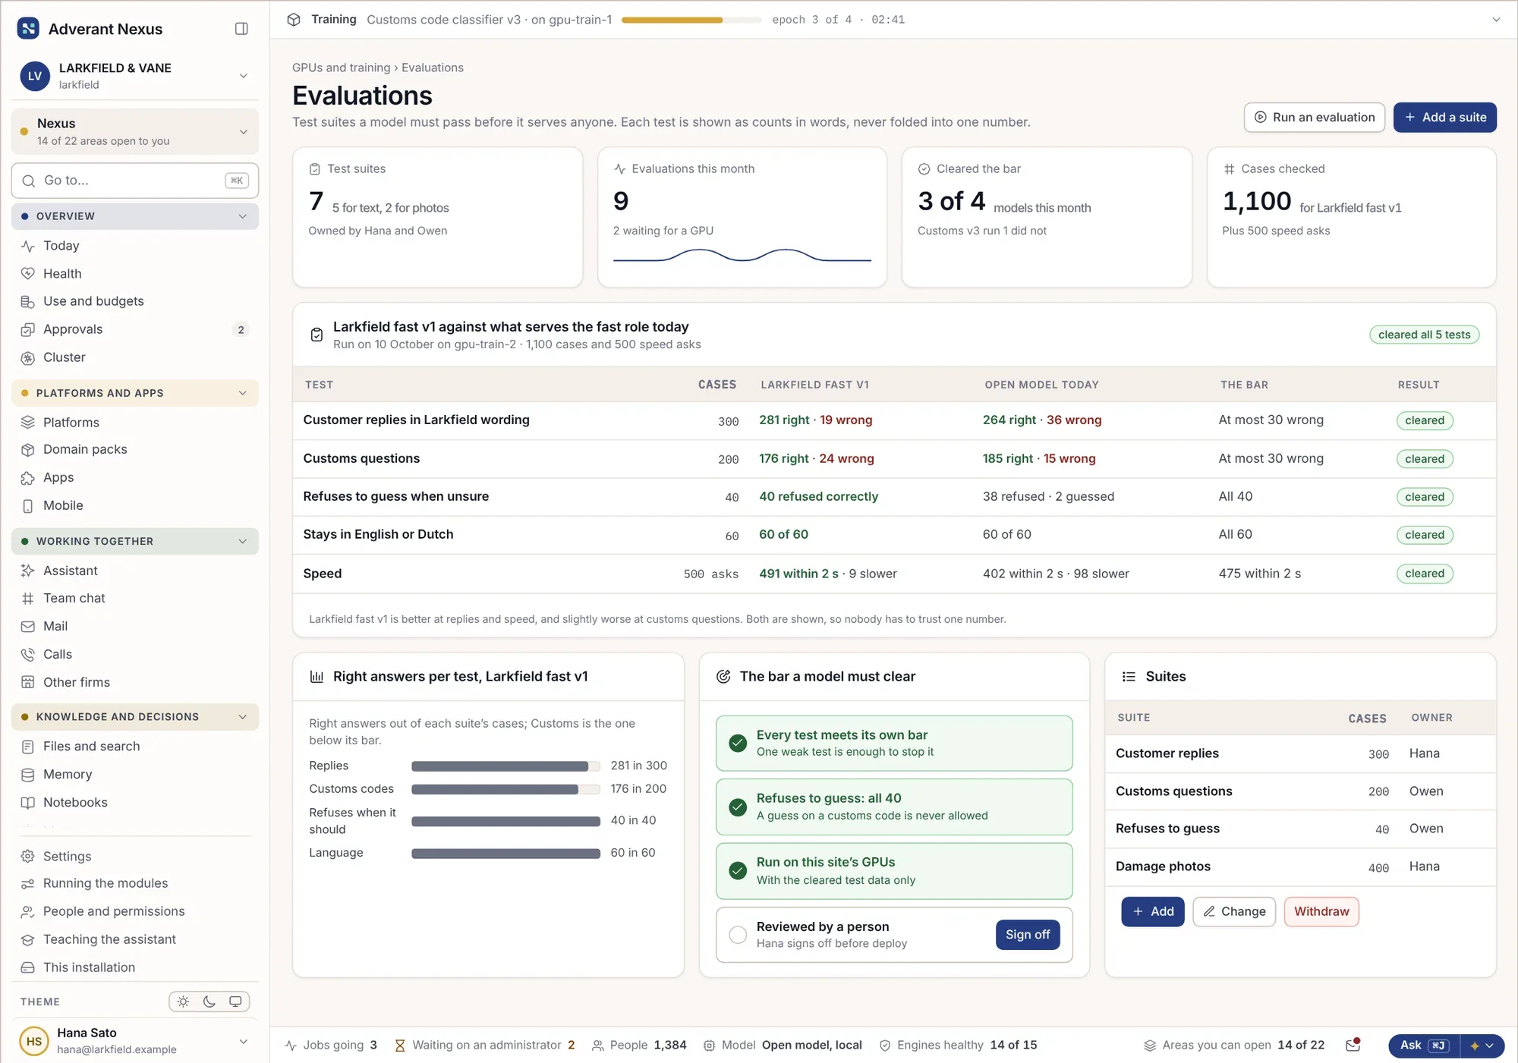Click the Memory database icon
The width and height of the screenshot is (1518, 1063).
(28, 775)
